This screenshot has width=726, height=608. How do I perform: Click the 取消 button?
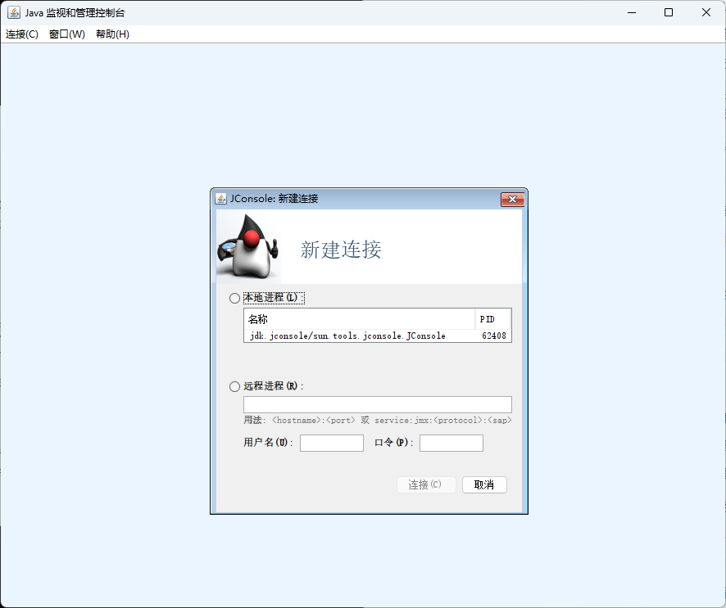coord(484,484)
